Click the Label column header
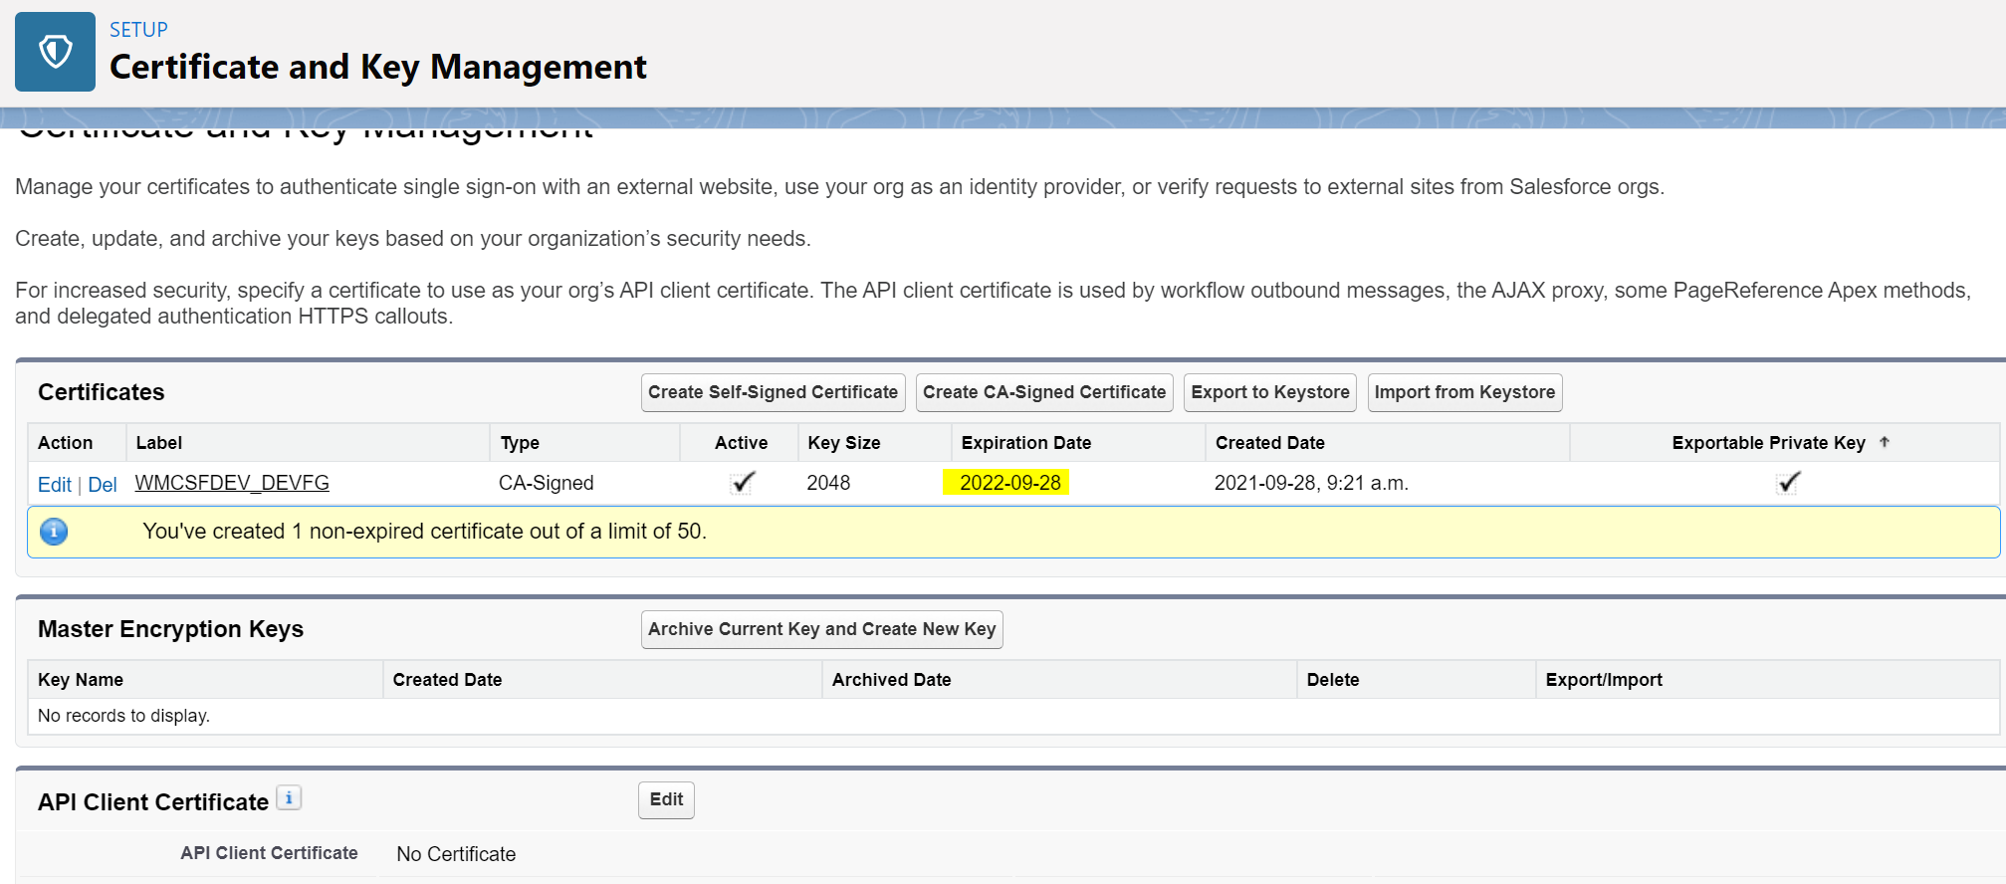The height and width of the screenshot is (884, 2006). click(x=159, y=443)
